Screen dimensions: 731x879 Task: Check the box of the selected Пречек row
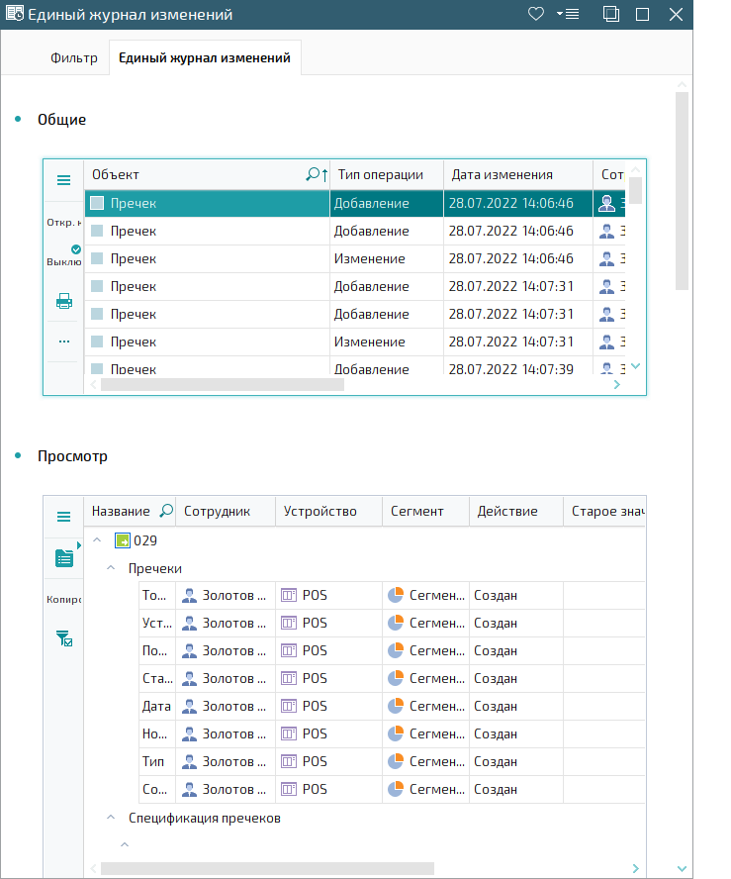point(97,203)
